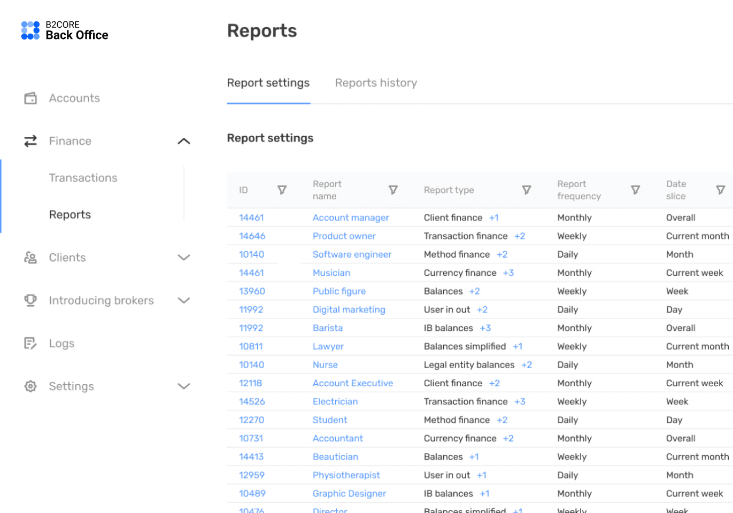Show the +1 extra types for Account manager

[x=494, y=217]
